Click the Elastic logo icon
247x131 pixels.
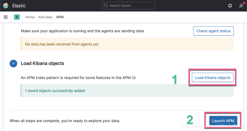click(x=6, y=5)
